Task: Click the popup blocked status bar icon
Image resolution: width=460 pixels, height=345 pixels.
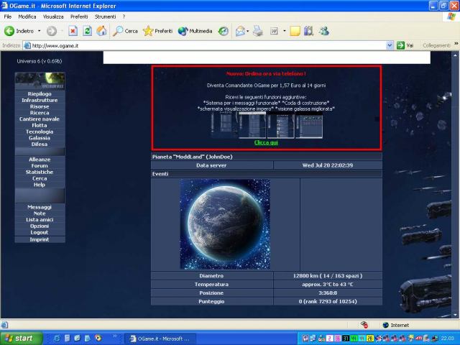Action: pyautogui.click(x=364, y=325)
